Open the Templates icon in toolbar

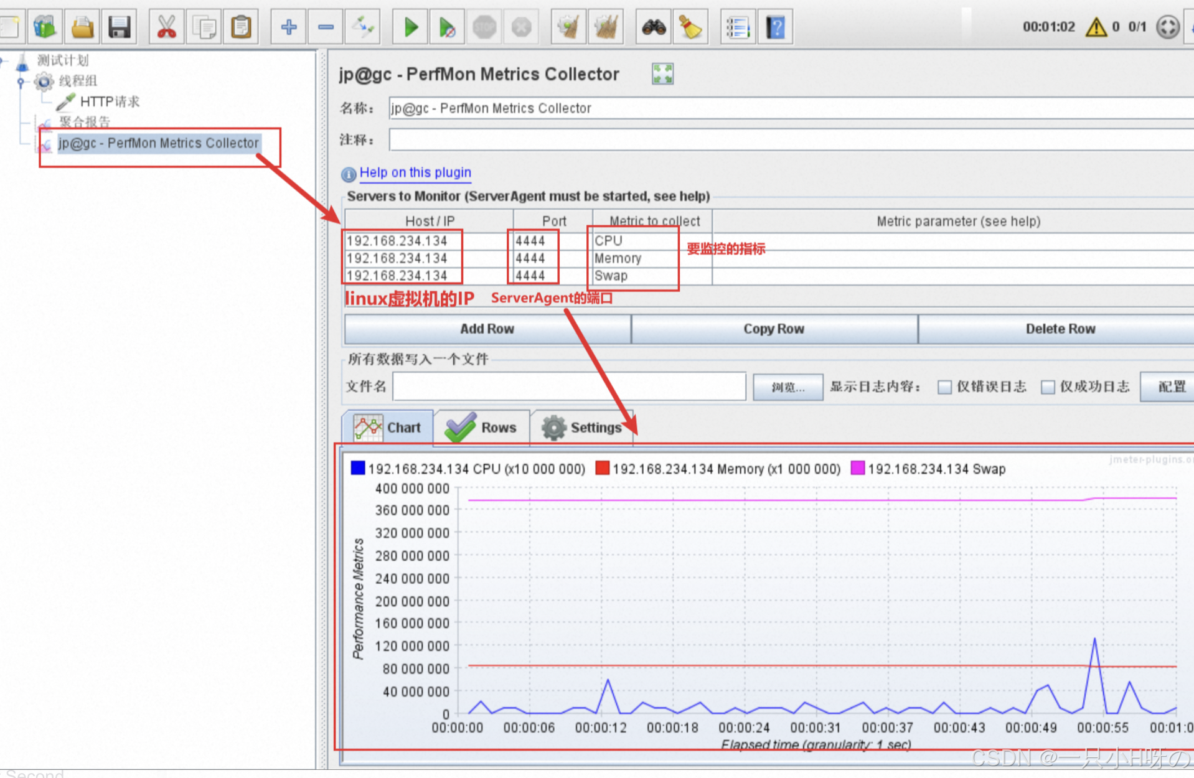[45, 27]
